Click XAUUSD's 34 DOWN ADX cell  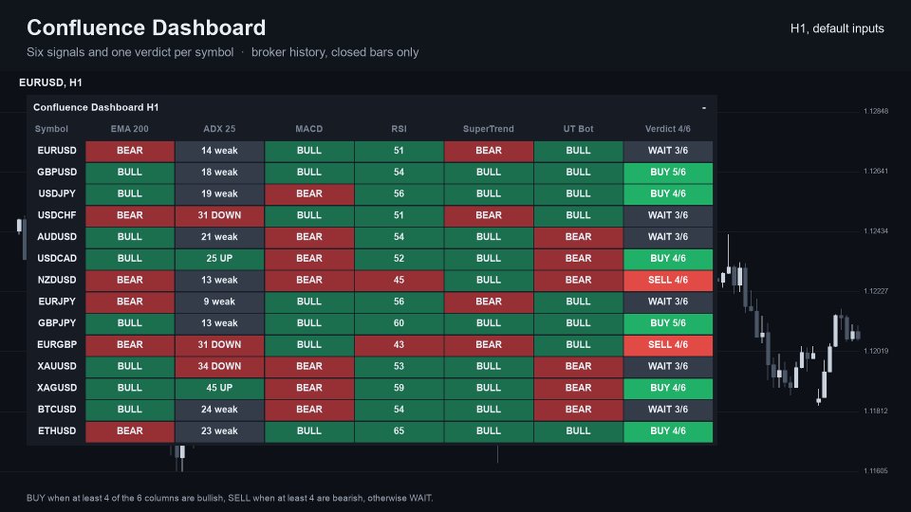pyautogui.click(x=219, y=366)
